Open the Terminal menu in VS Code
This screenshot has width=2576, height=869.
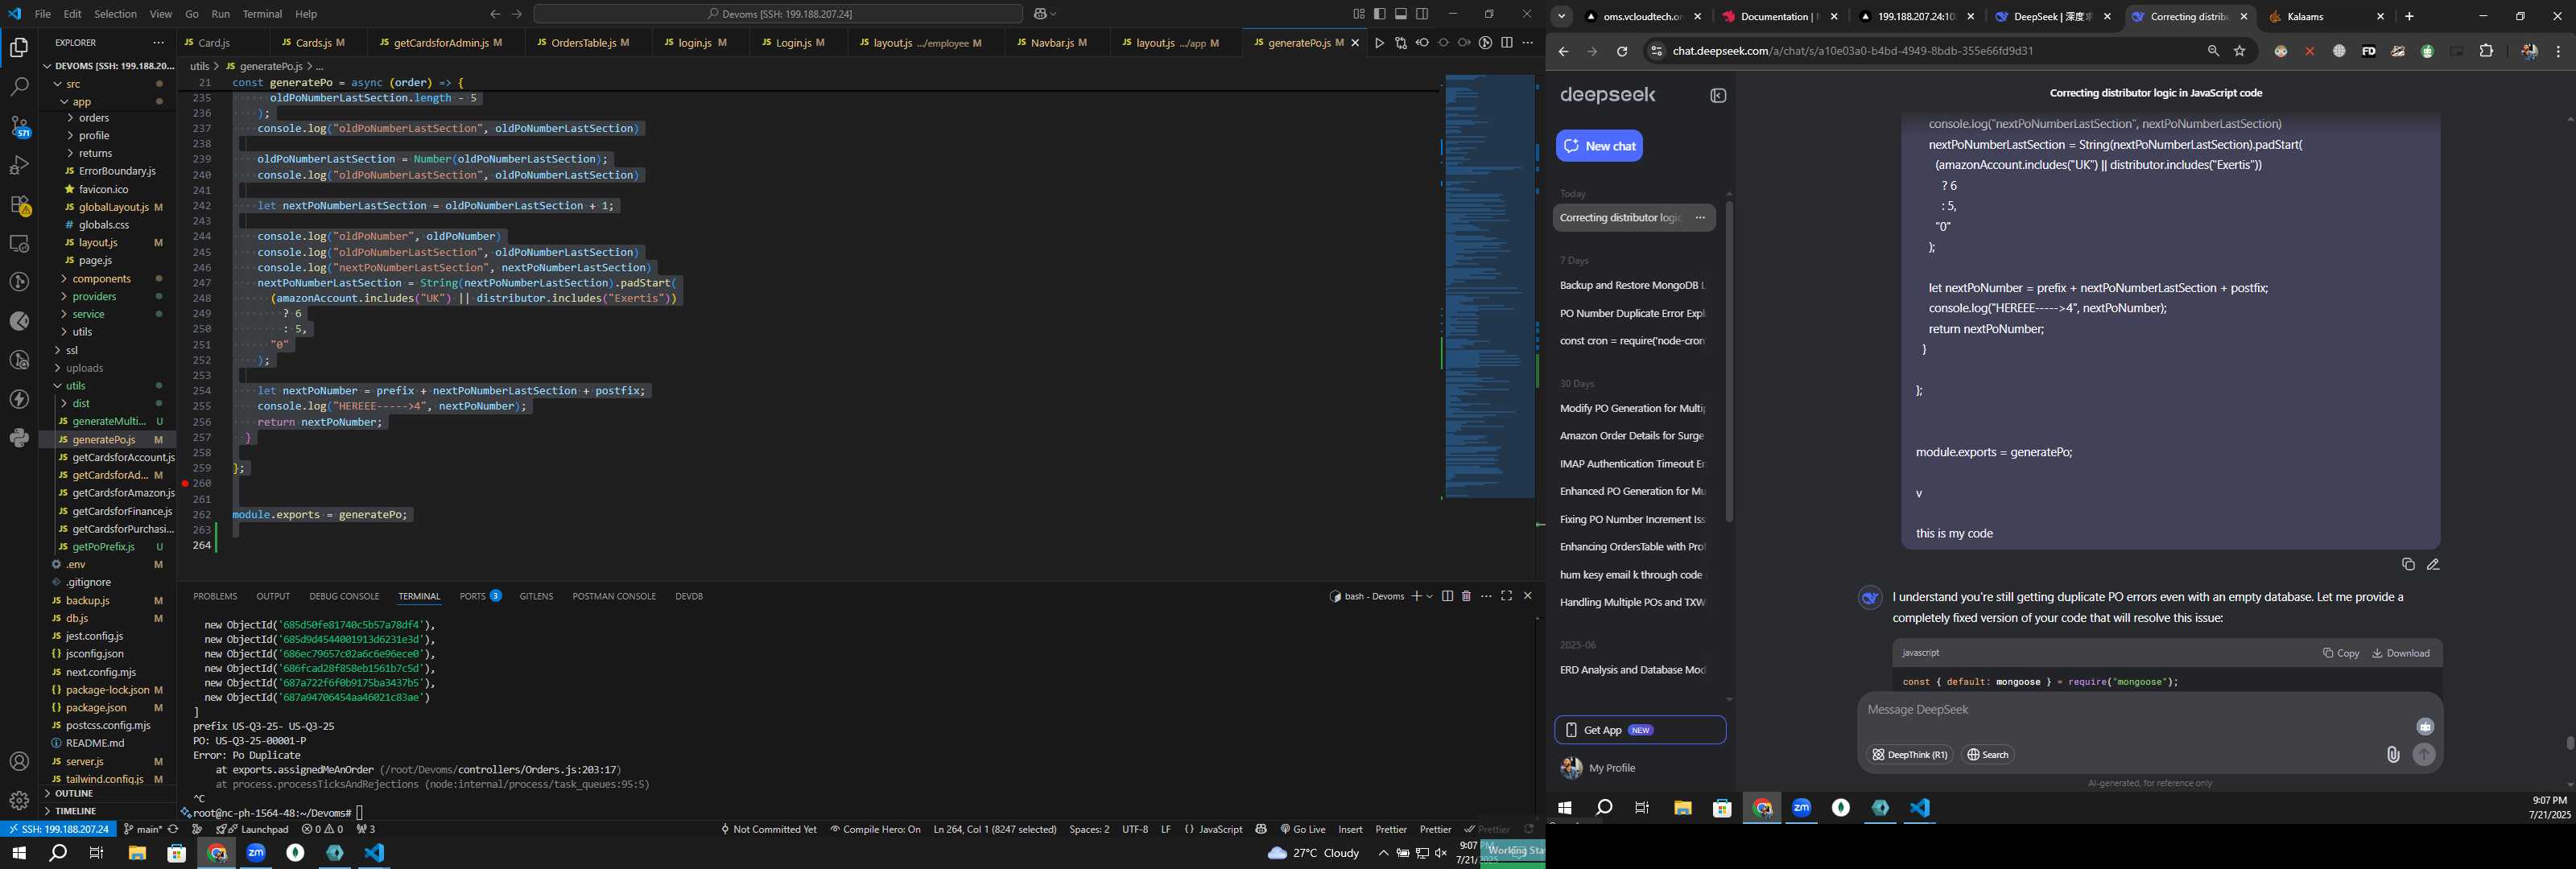pyautogui.click(x=262, y=14)
